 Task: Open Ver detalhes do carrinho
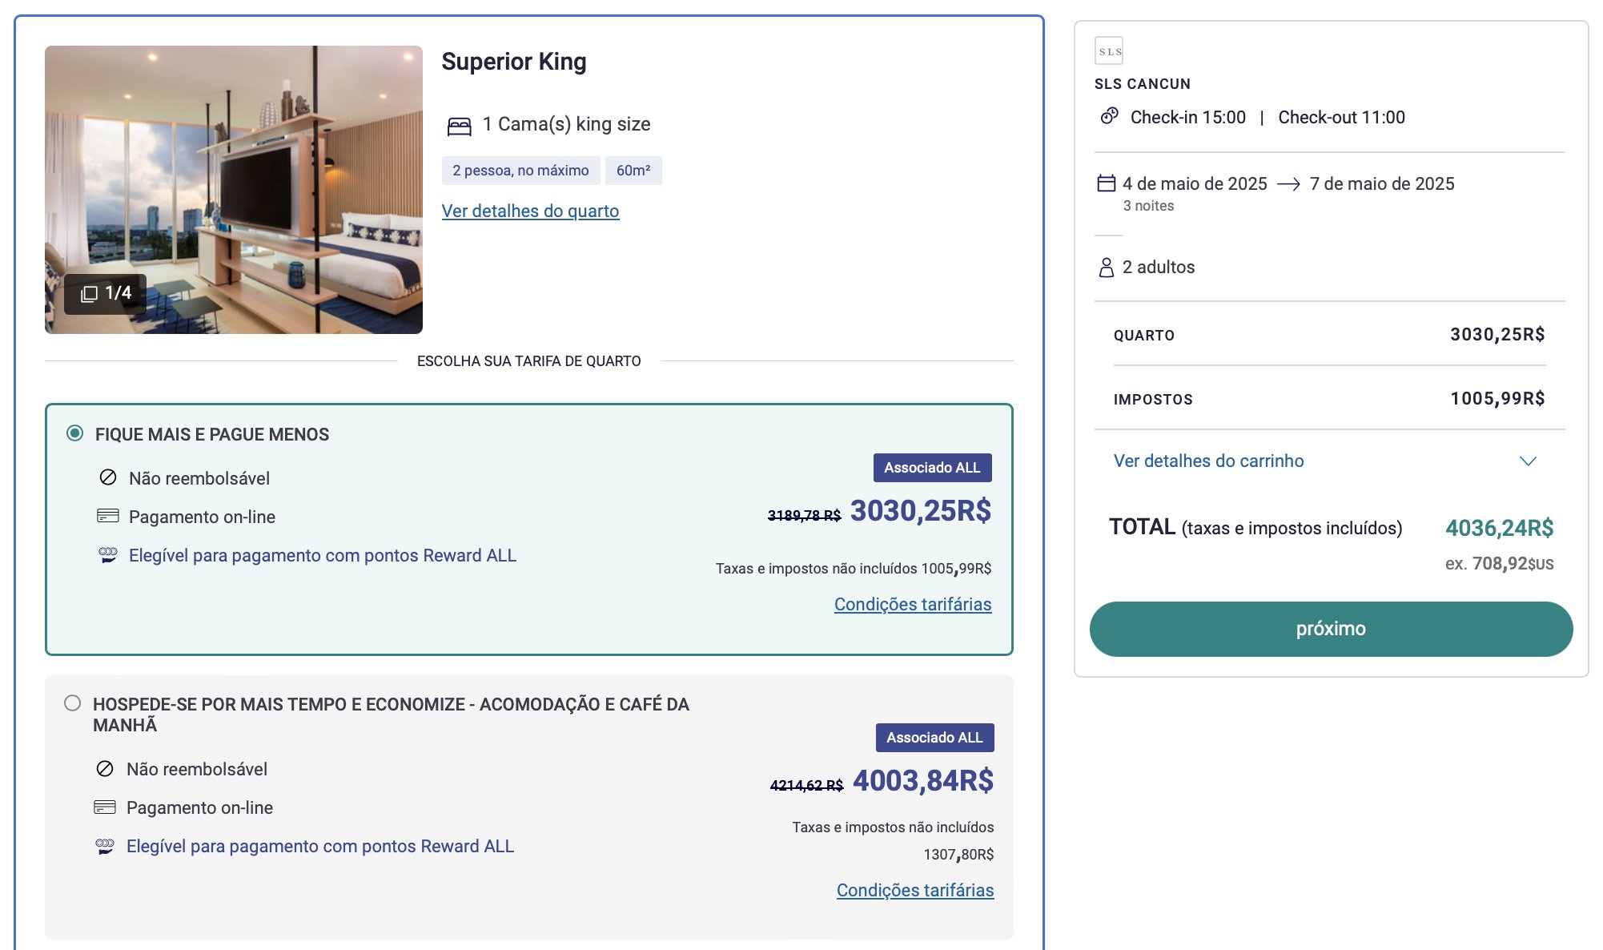(1208, 461)
